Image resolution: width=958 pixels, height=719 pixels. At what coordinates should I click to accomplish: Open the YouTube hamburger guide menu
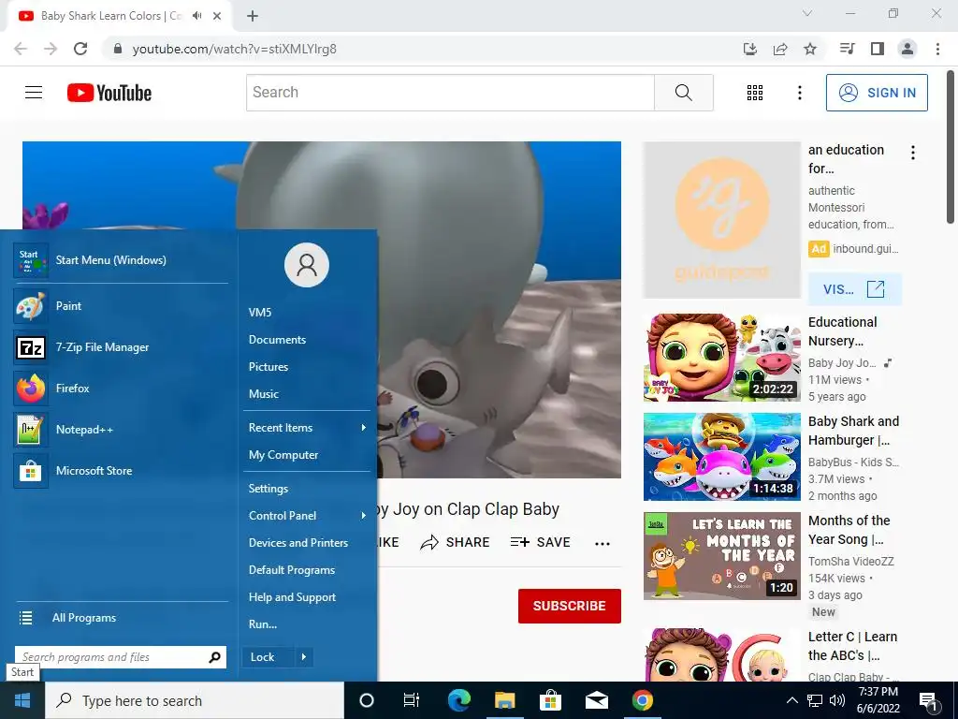click(34, 93)
